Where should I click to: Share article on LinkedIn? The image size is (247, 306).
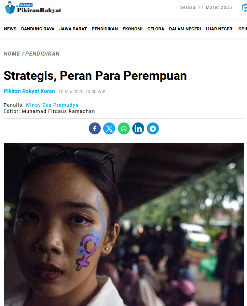click(x=138, y=128)
